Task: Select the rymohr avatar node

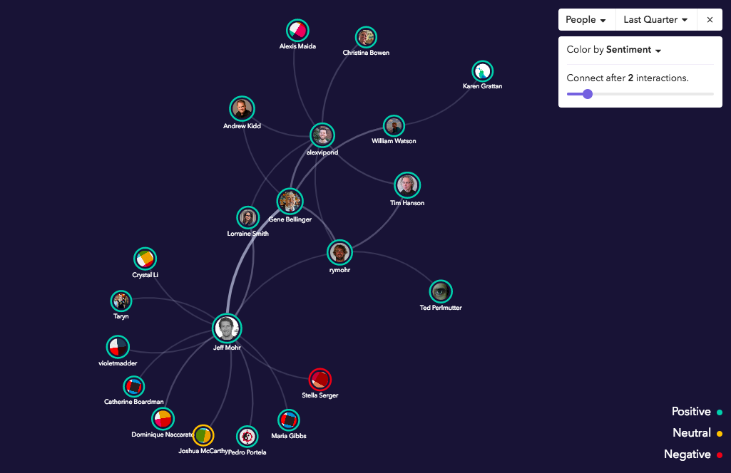Action: pos(339,252)
